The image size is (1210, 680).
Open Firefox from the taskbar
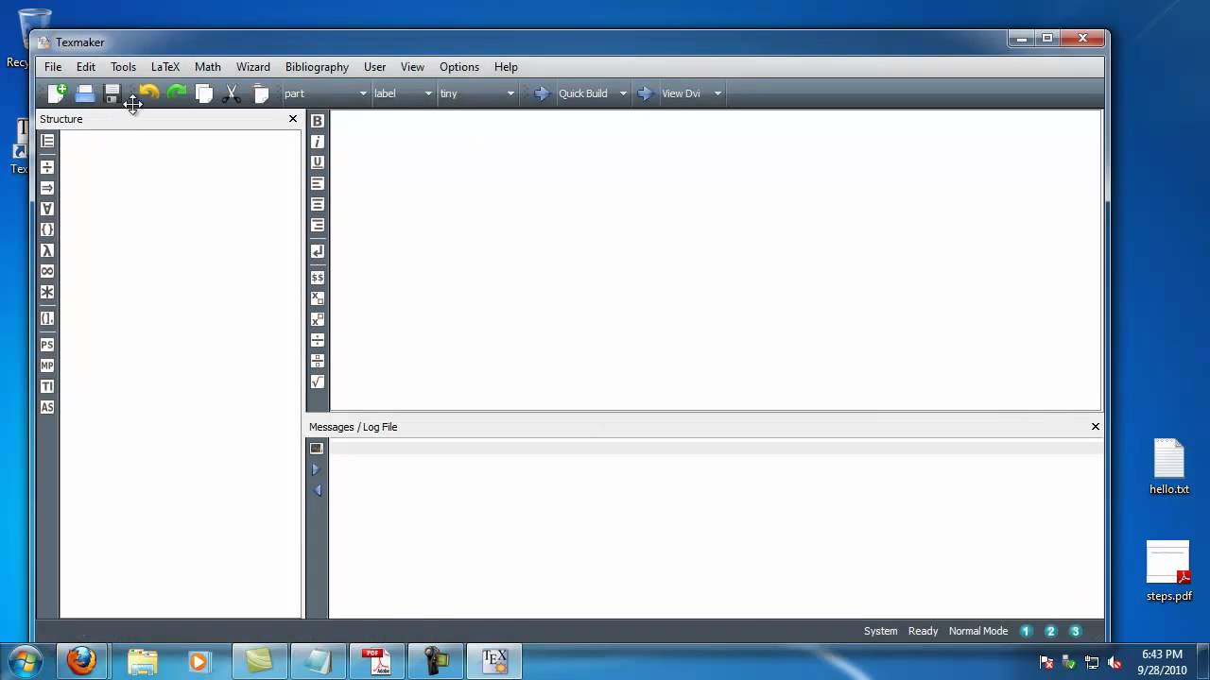tap(81, 660)
